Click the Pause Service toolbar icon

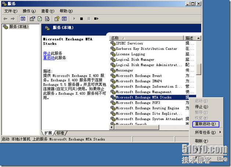(89, 19)
